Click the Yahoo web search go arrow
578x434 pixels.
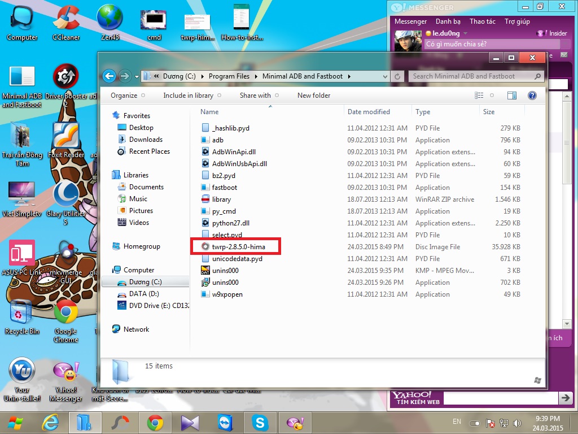click(x=564, y=398)
